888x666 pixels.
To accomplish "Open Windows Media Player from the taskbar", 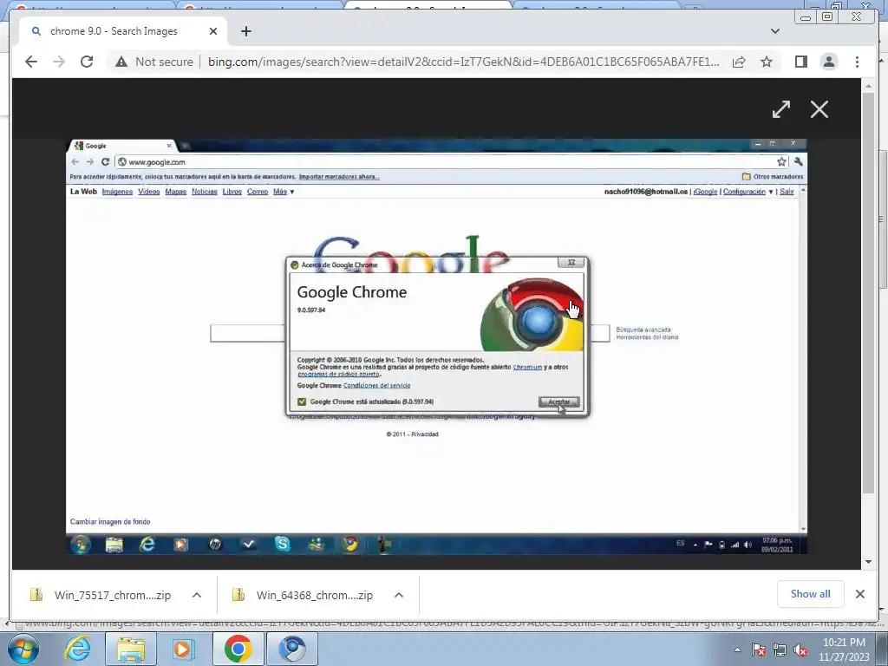I will 184,649.
